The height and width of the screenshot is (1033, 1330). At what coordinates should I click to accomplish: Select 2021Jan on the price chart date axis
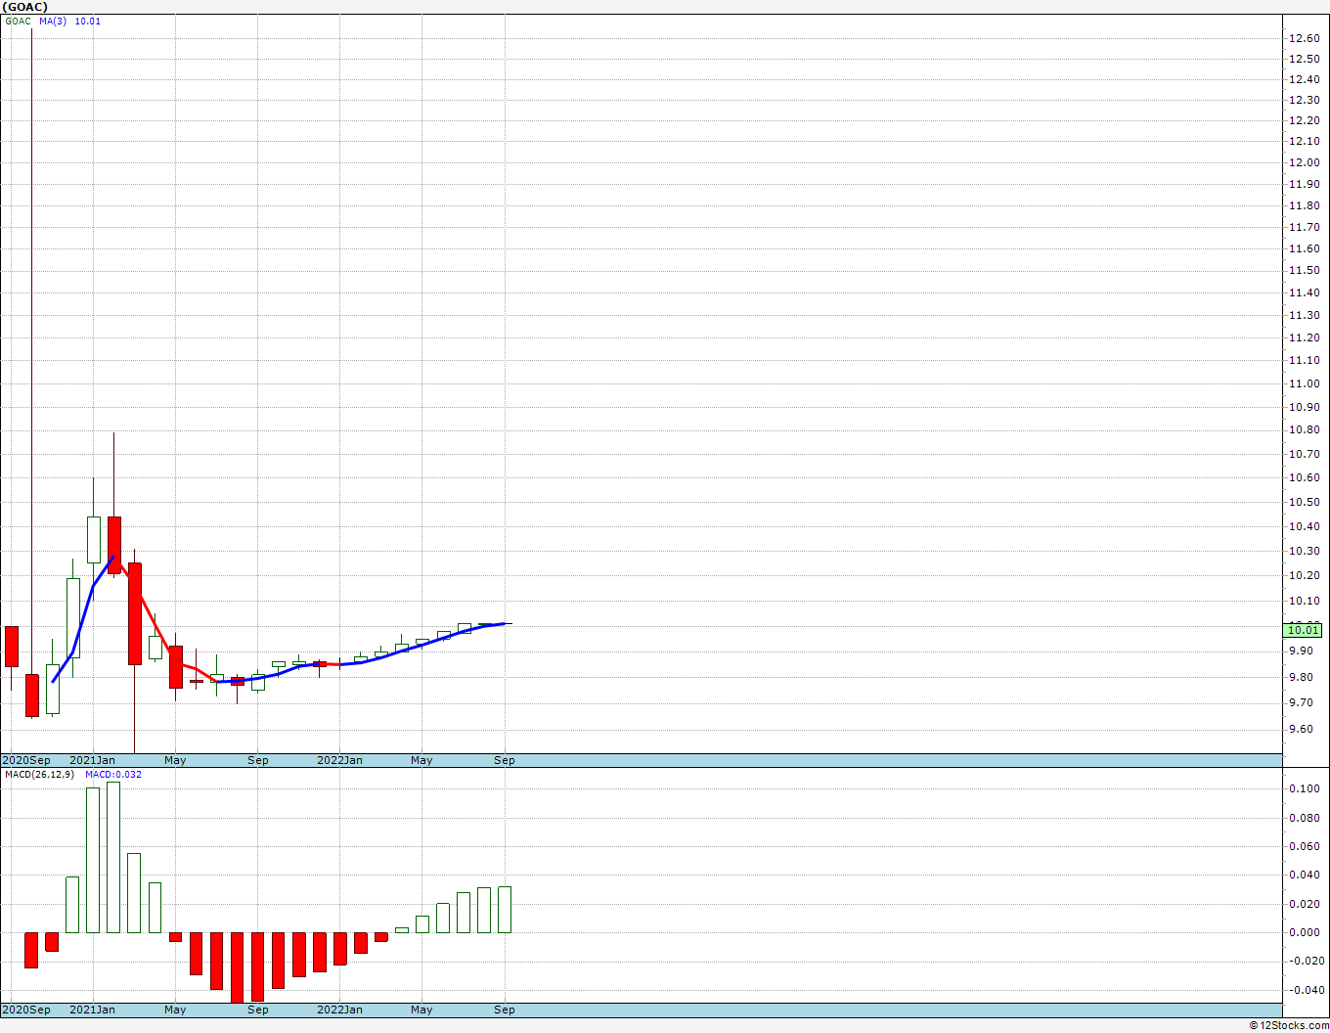pyautogui.click(x=93, y=760)
